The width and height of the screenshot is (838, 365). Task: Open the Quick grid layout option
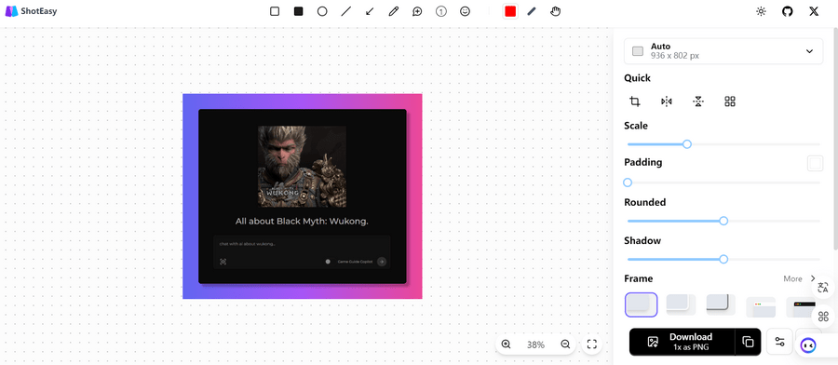pos(730,101)
